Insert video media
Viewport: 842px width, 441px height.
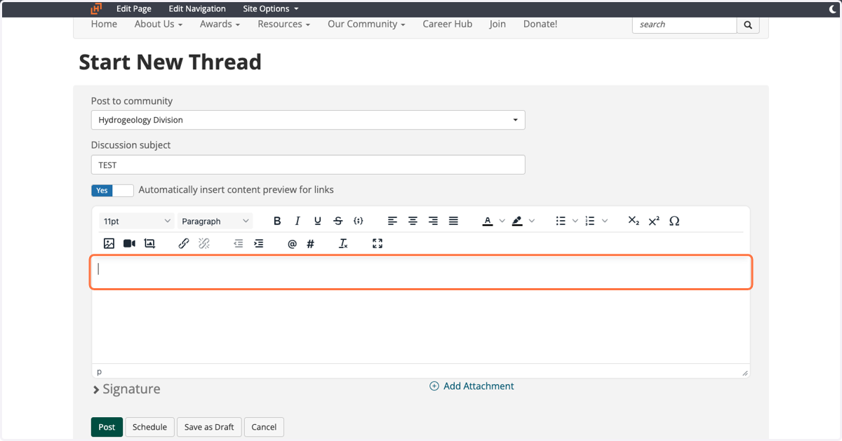tap(129, 243)
